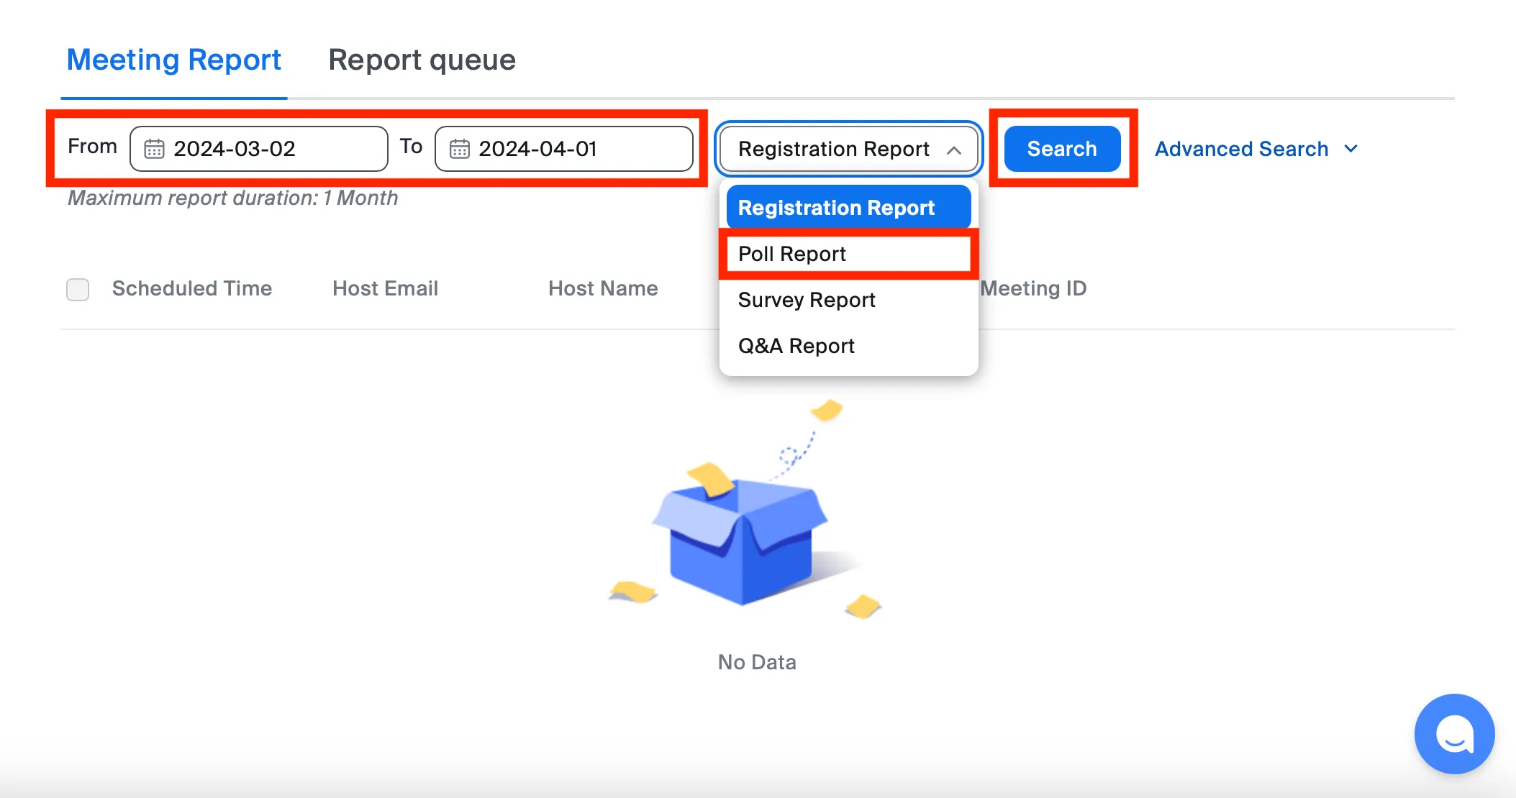The image size is (1516, 798).
Task: Tick the select-all checkbox by Scheduled Time
Action: (x=78, y=289)
